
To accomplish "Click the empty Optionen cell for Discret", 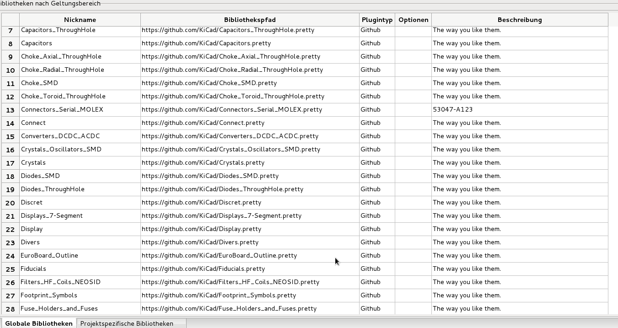I will pos(413,203).
